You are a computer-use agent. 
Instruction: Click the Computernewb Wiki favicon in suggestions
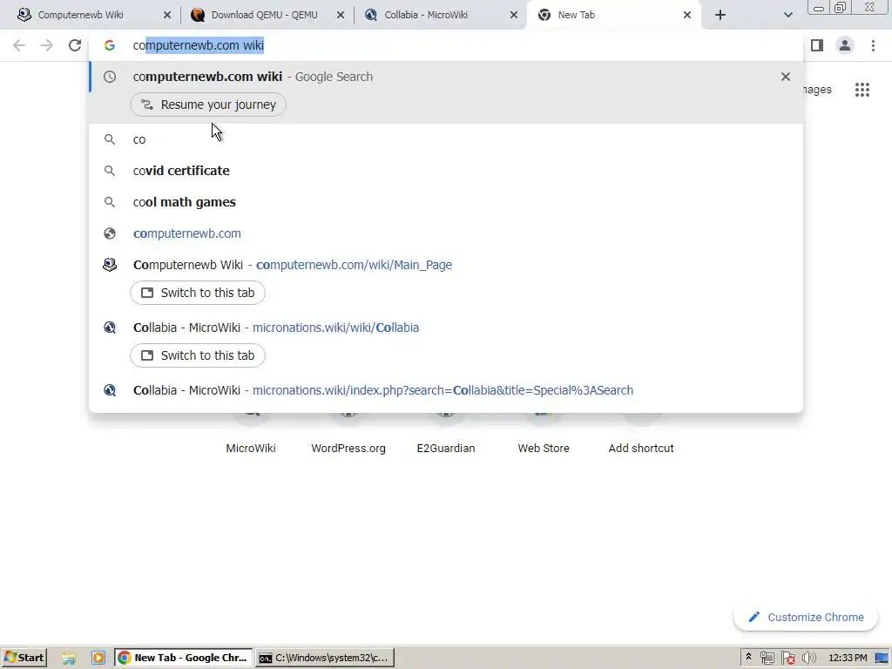click(110, 265)
